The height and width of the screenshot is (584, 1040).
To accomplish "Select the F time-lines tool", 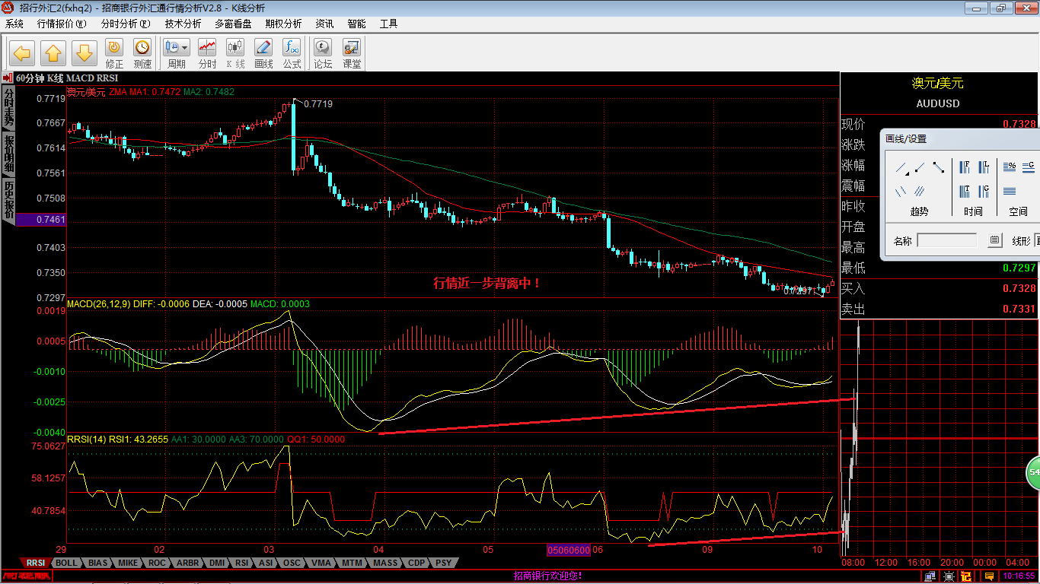I will [x=965, y=167].
